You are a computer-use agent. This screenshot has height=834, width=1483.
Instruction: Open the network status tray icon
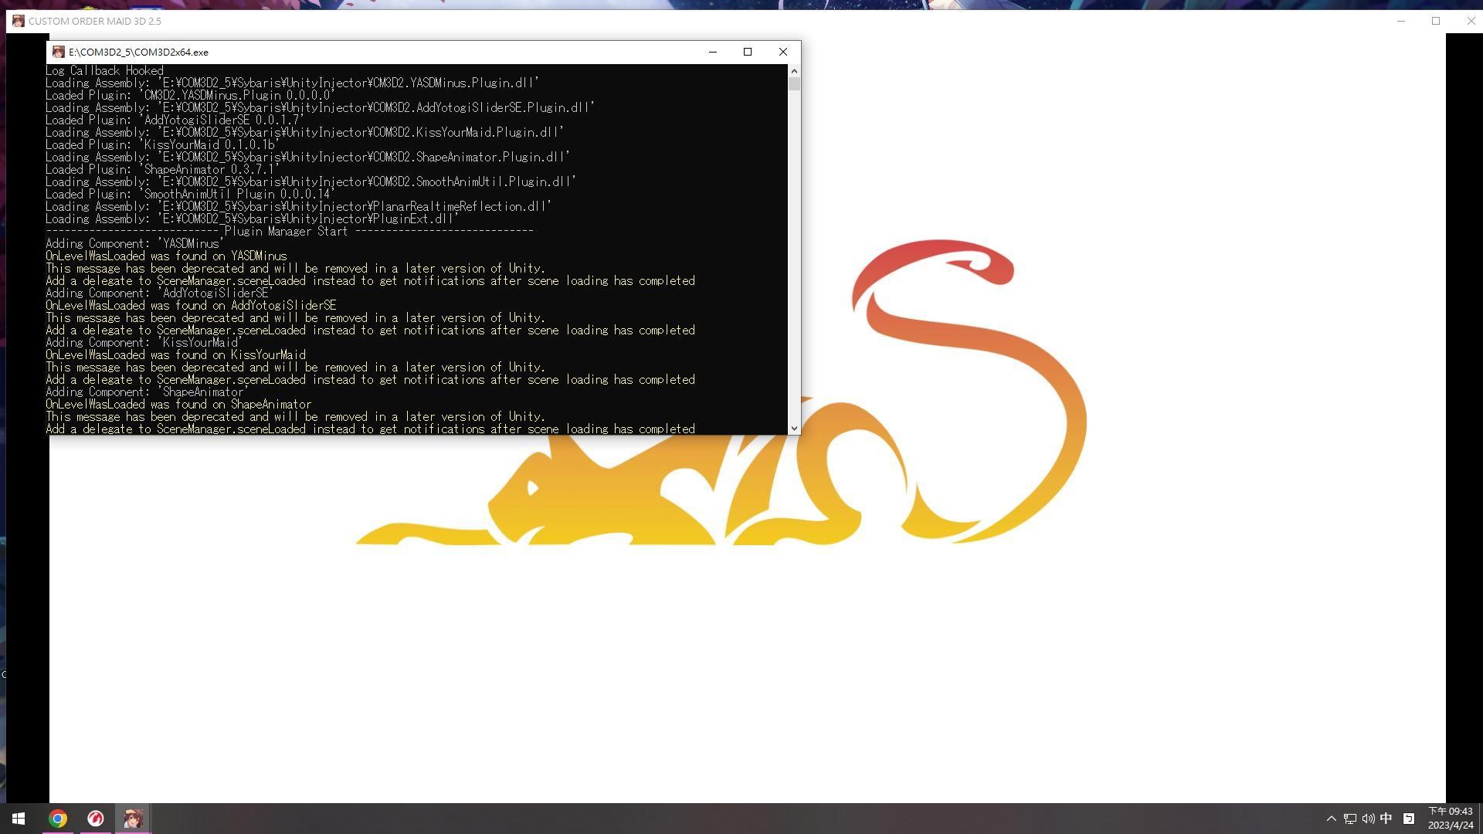coord(1350,819)
